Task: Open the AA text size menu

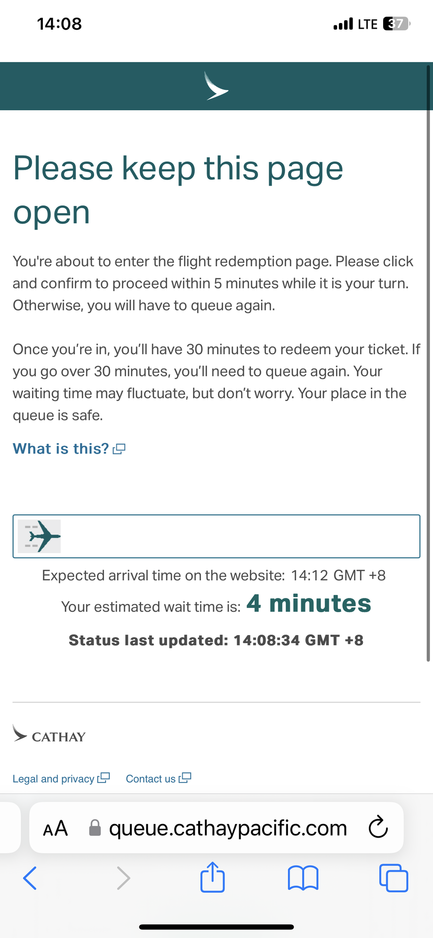Action: point(56,828)
